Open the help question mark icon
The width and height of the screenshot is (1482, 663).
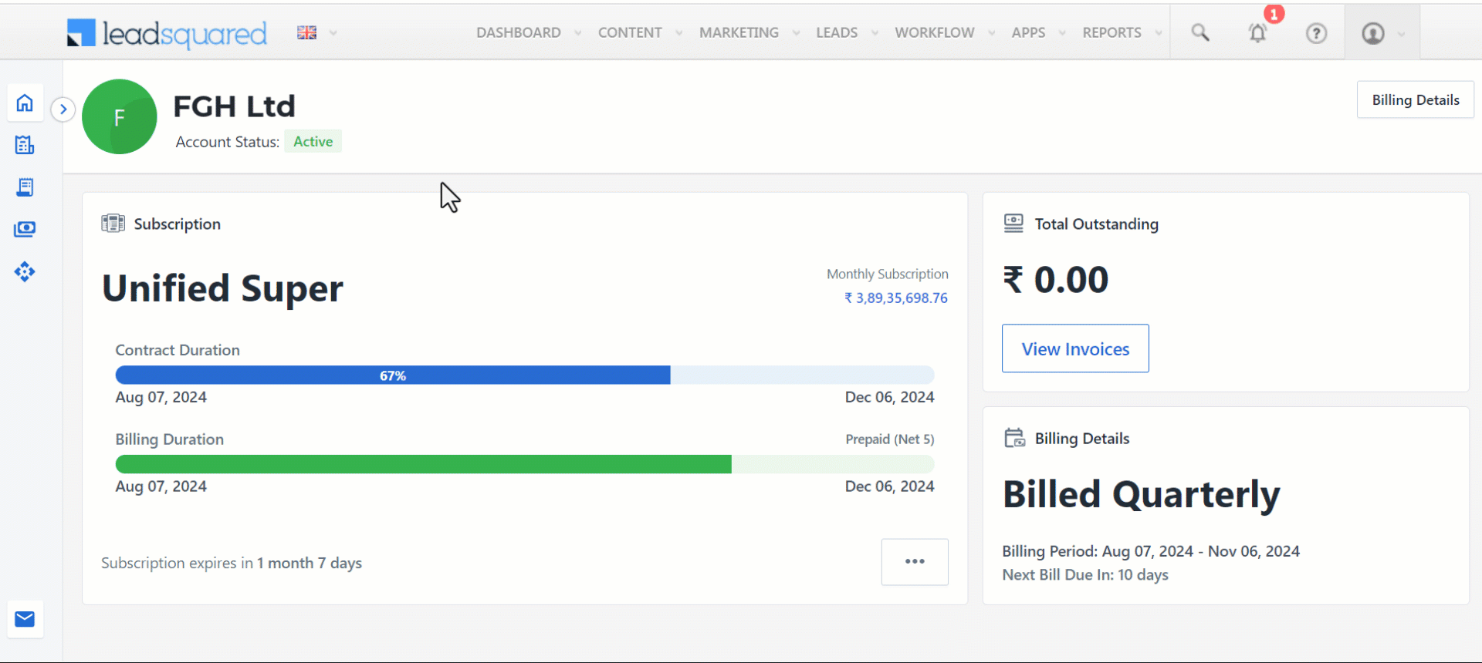pos(1317,33)
